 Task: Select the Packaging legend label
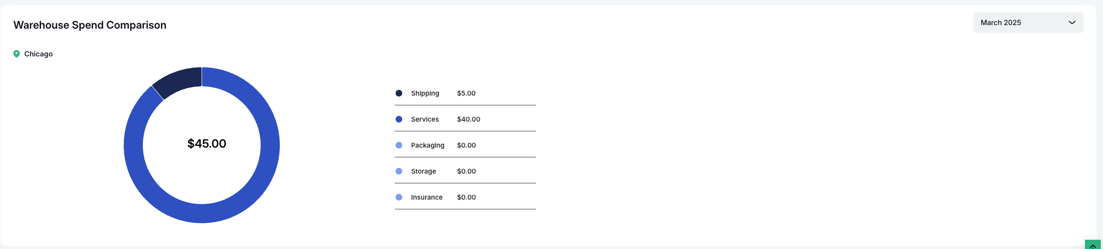tap(427, 145)
